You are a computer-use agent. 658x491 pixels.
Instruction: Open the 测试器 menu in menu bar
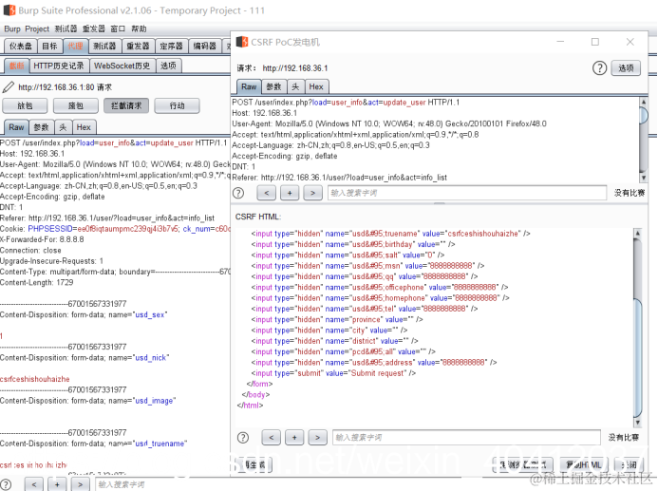(66, 28)
